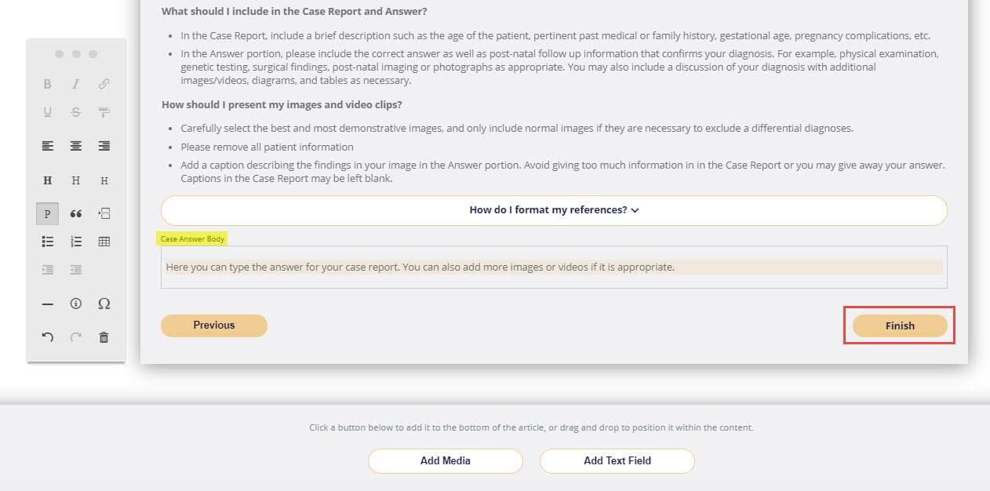Expand the How do I format my references section

[554, 210]
